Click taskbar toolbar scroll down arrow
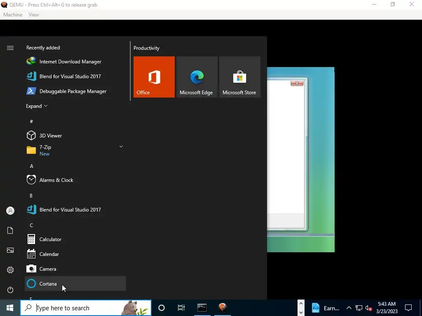The width and height of the screenshot is (422, 316). tap(301, 312)
